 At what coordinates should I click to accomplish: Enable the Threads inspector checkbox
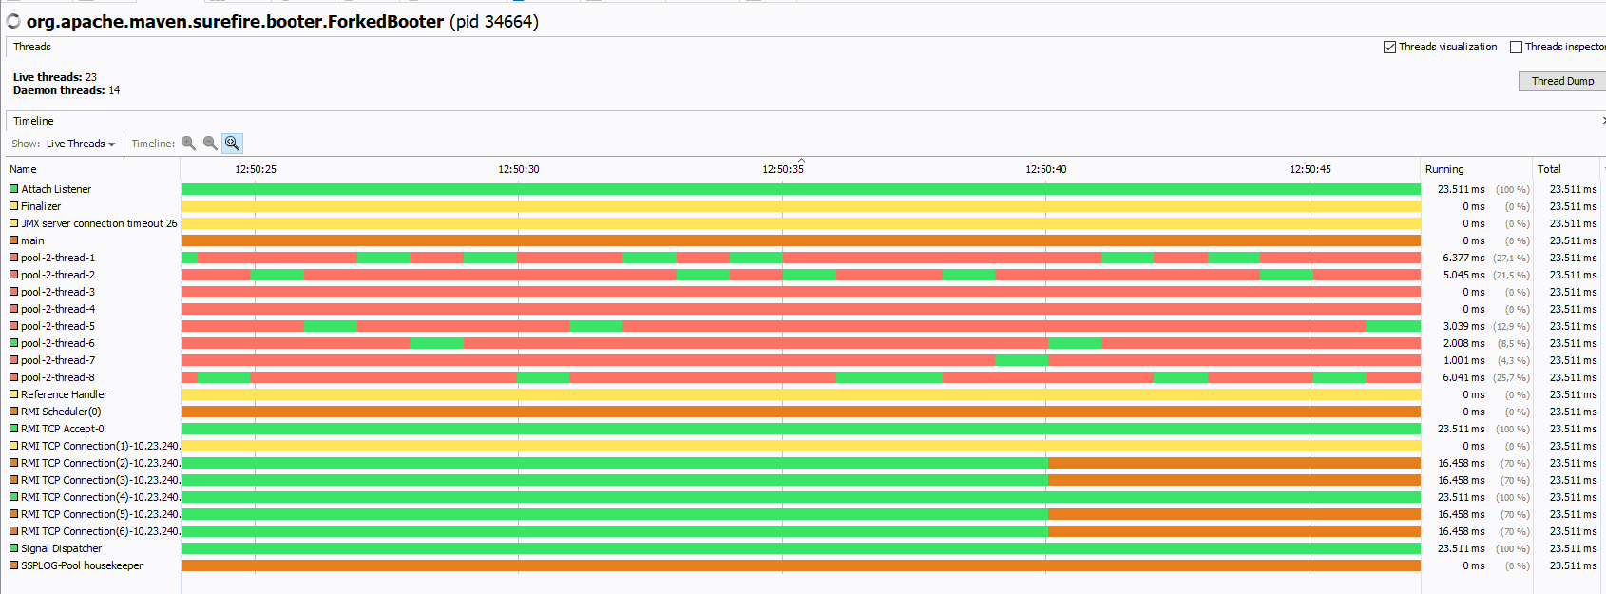(x=1516, y=47)
